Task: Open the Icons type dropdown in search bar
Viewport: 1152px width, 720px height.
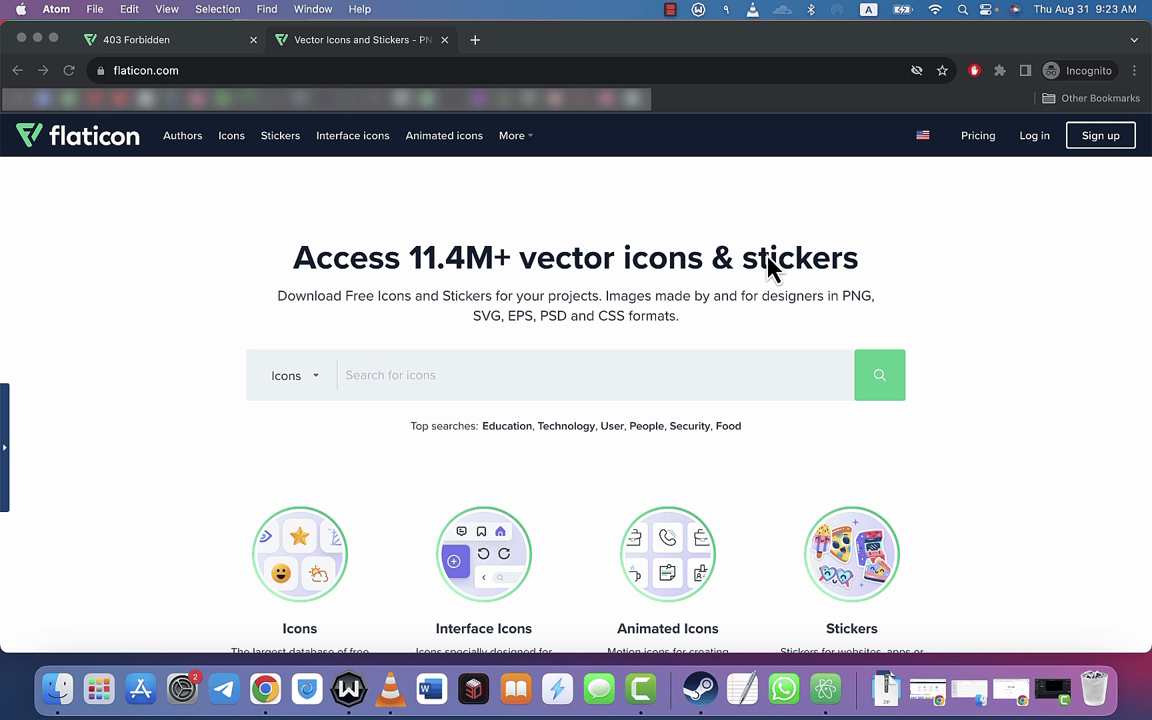Action: point(295,375)
